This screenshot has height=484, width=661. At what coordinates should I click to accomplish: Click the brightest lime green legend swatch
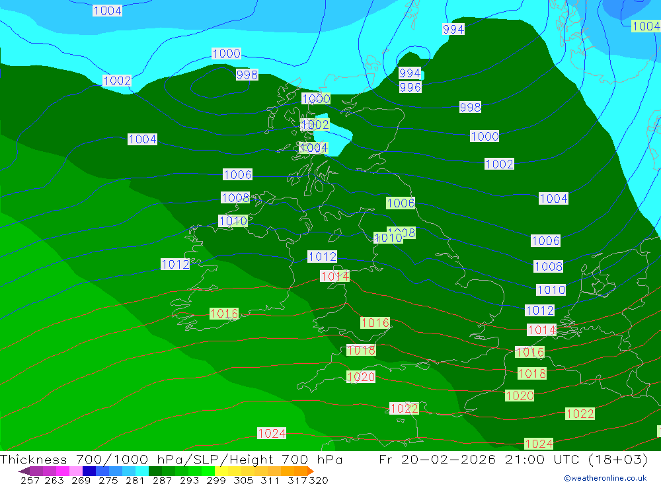(208, 471)
